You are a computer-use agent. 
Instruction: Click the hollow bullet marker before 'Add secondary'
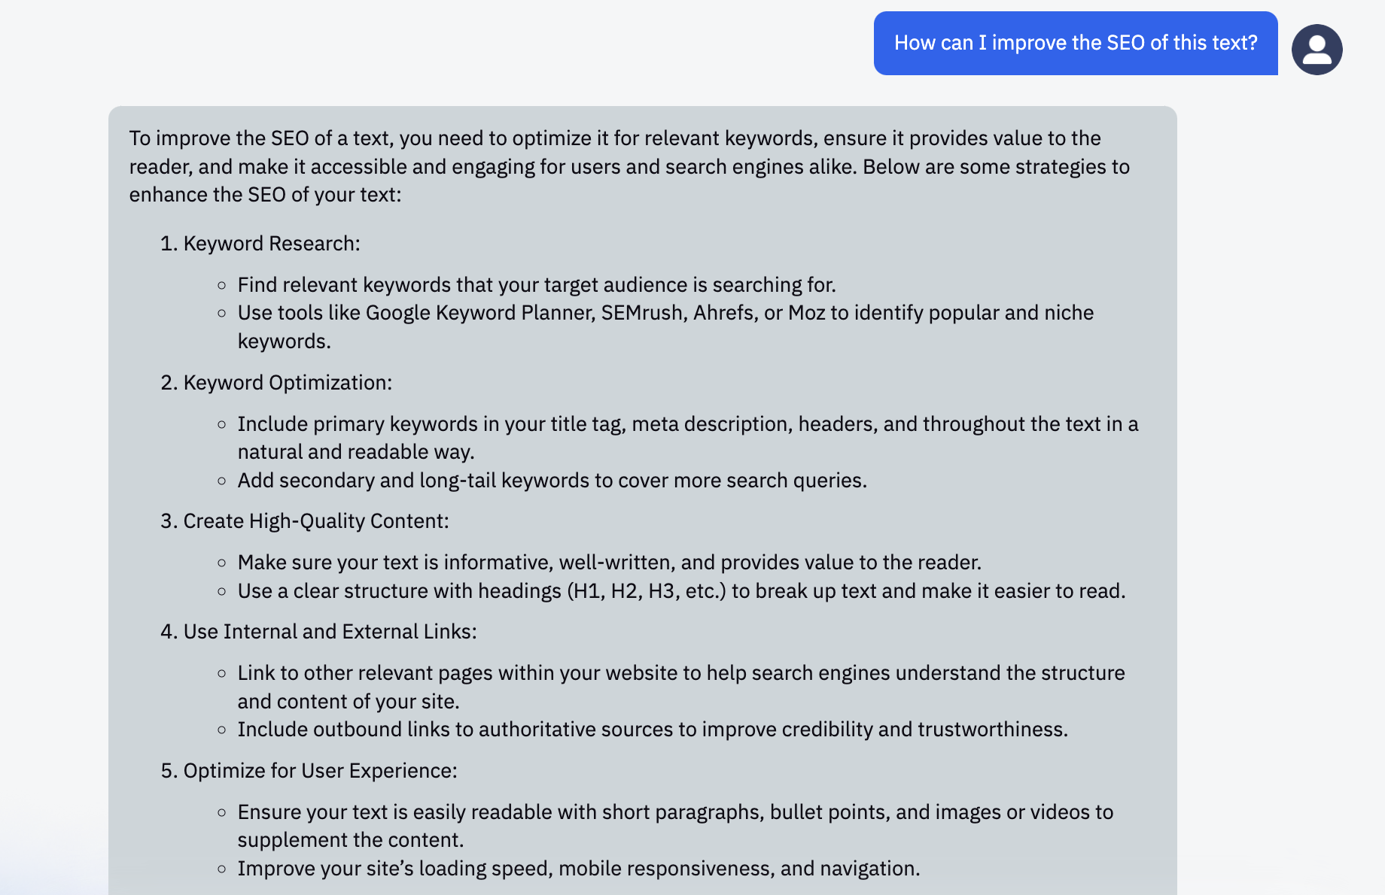click(x=221, y=481)
